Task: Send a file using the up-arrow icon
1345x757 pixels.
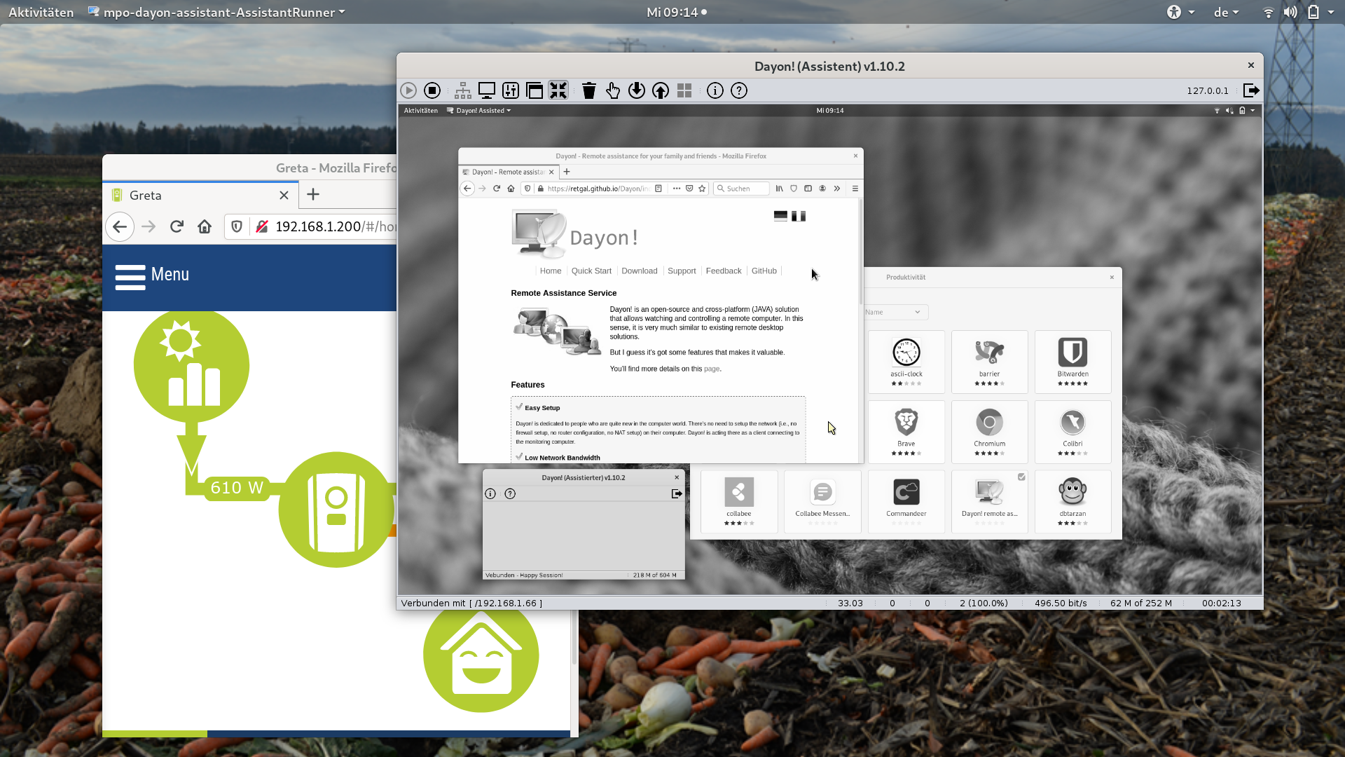Action: coord(661,90)
